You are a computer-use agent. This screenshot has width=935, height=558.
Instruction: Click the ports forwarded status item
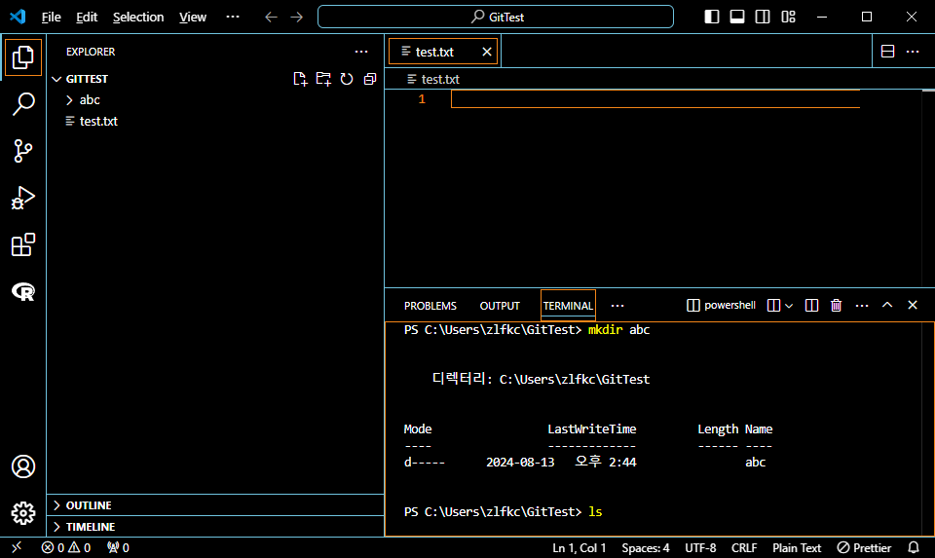(x=118, y=547)
